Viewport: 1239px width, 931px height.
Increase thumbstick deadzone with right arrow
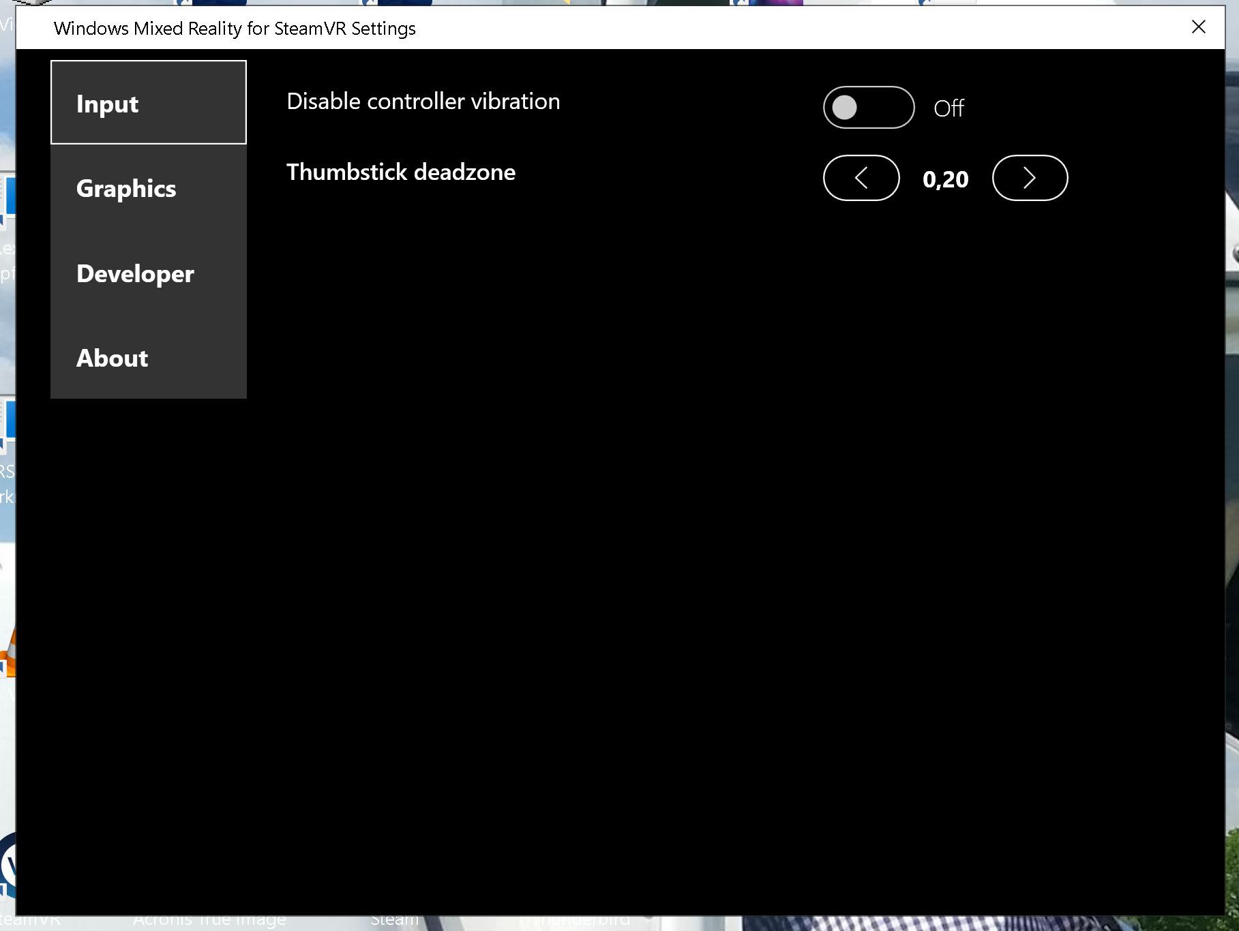1030,178
